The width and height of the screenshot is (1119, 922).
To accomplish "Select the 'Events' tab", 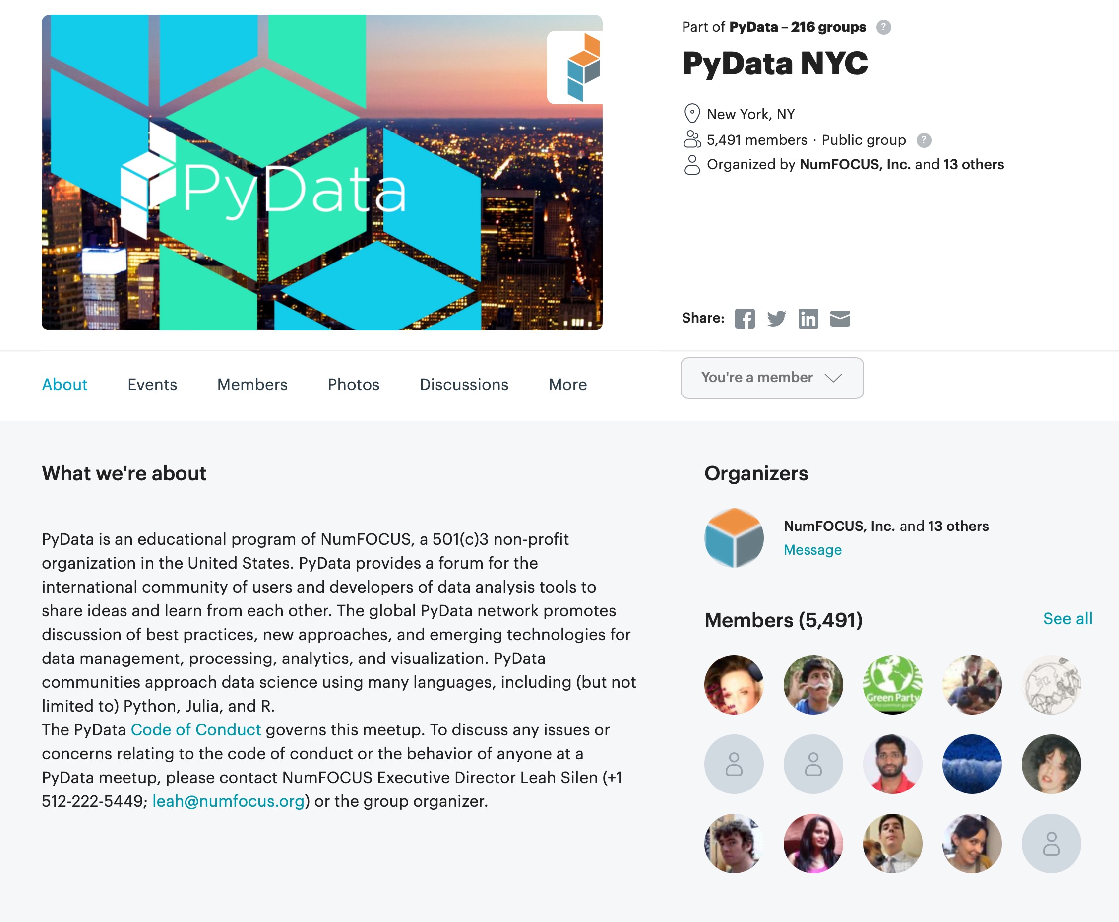I will tap(152, 384).
